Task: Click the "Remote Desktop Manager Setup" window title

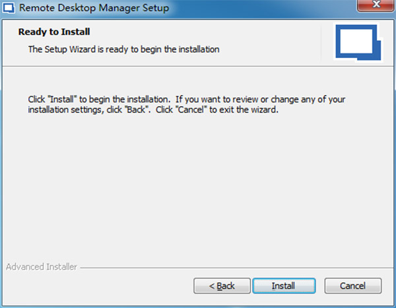Action: click(x=95, y=9)
